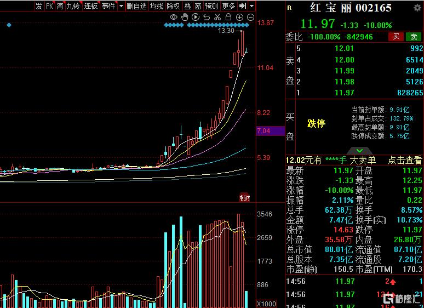Open the dropdown arrow next to 事件
The height and width of the screenshot is (308, 424).
tap(121, 6)
